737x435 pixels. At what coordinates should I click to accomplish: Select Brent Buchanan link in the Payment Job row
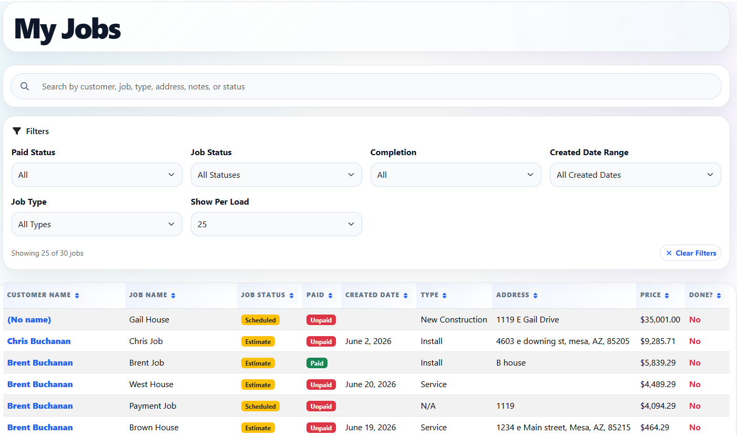point(40,406)
